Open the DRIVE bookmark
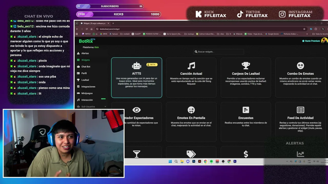This screenshot has height=184, width=328. tap(104, 34)
